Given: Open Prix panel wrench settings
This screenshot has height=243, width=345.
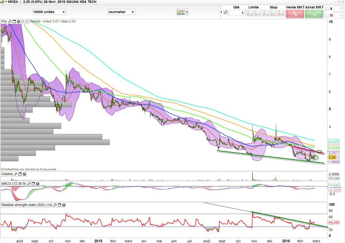Looking at the screenshot, I should pyautogui.click(x=10, y=21).
